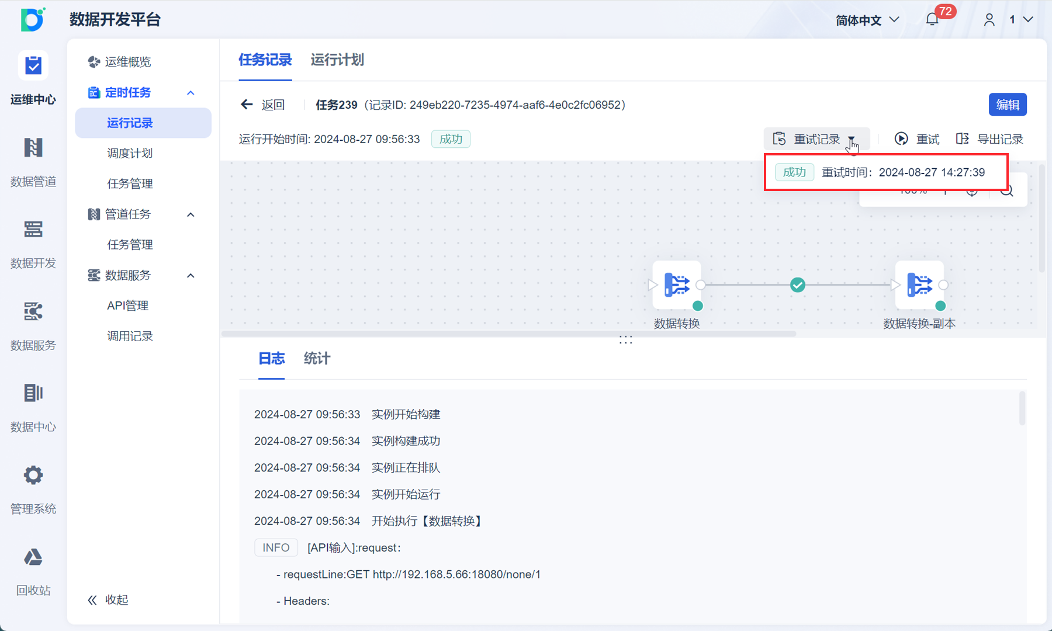The image size is (1052, 631).
Task: Open 运维中心 sidebar icon
Action: click(x=33, y=65)
